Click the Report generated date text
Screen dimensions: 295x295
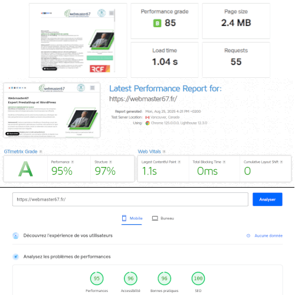[x=173, y=112]
